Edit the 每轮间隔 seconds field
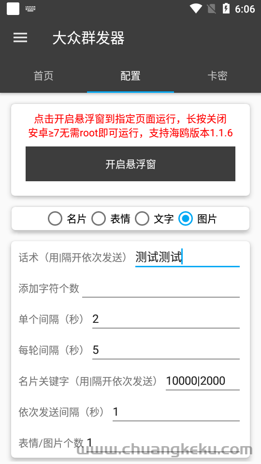The image size is (261, 464). [166, 350]
